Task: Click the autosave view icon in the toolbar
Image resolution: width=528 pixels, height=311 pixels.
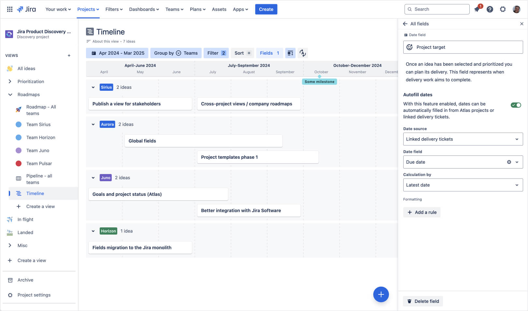Action: pyautogui.click(x=303, y=53)
